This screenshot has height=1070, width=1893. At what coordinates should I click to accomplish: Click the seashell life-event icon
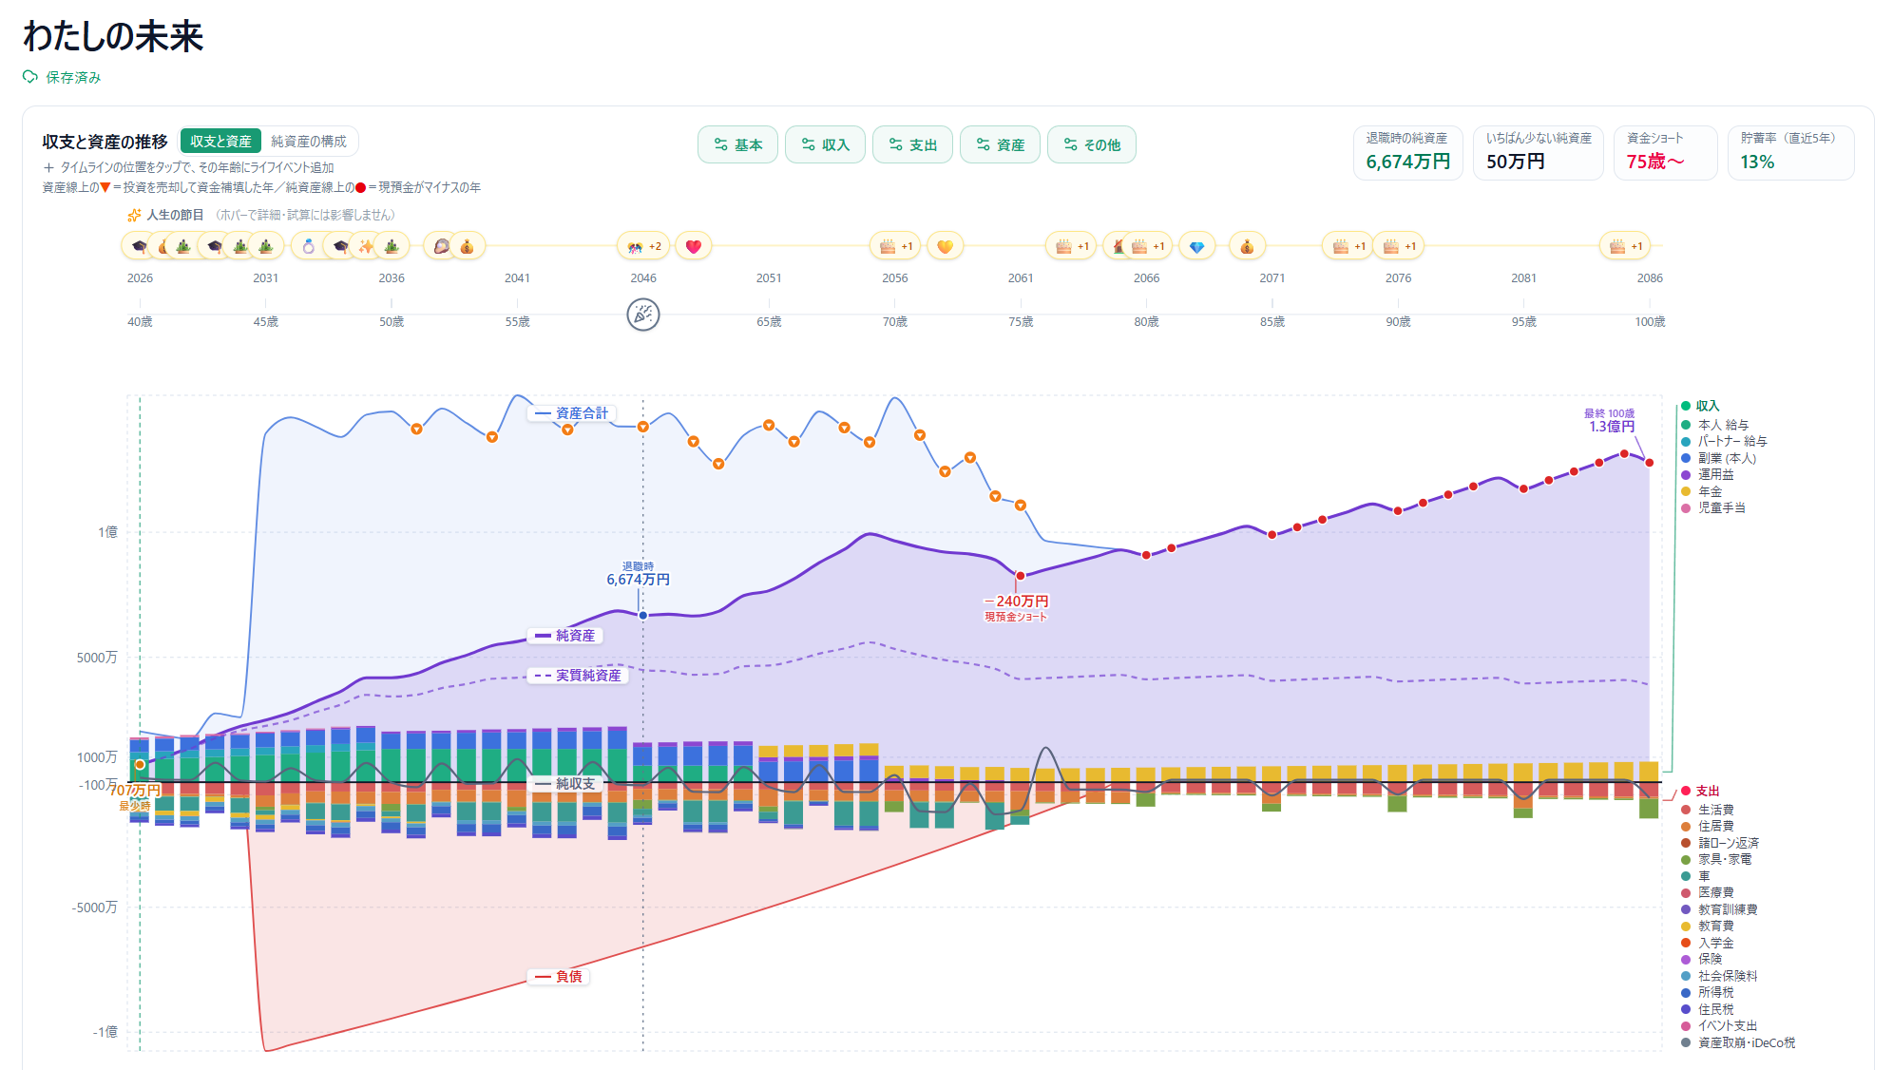coord(441,246)
